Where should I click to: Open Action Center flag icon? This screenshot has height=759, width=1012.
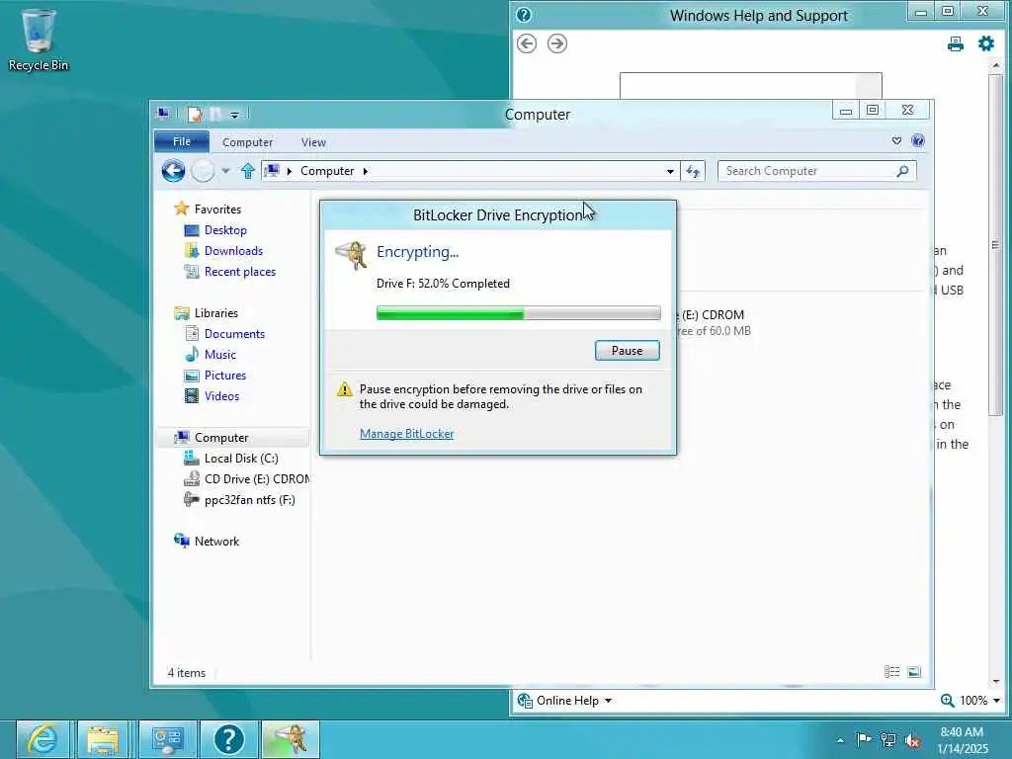coord(863,739)
